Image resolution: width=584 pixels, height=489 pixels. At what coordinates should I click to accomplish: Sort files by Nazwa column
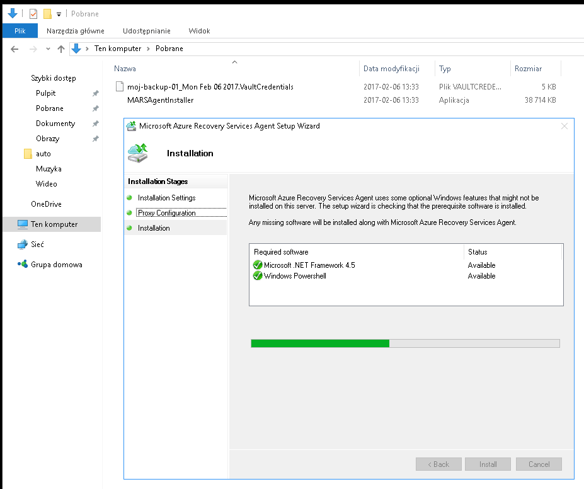125,69
